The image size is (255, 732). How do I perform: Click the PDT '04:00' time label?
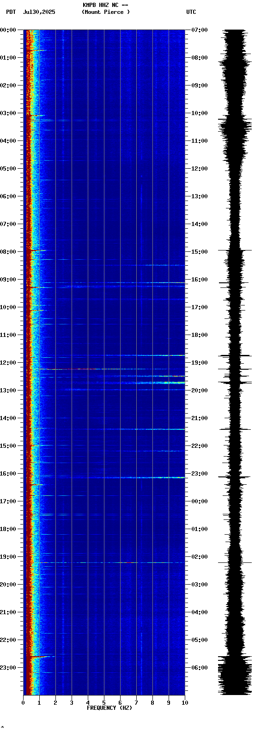coord(8,141)
